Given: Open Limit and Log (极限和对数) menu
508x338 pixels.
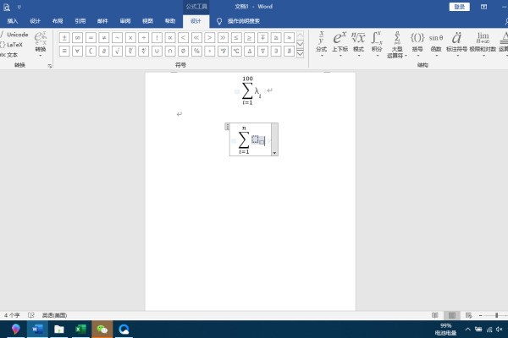Looking at the screenshot, I should coord(483,41).
